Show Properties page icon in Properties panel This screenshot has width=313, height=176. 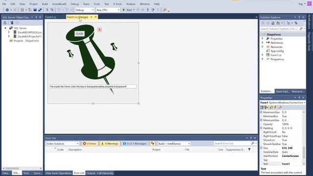pos(271,108)
